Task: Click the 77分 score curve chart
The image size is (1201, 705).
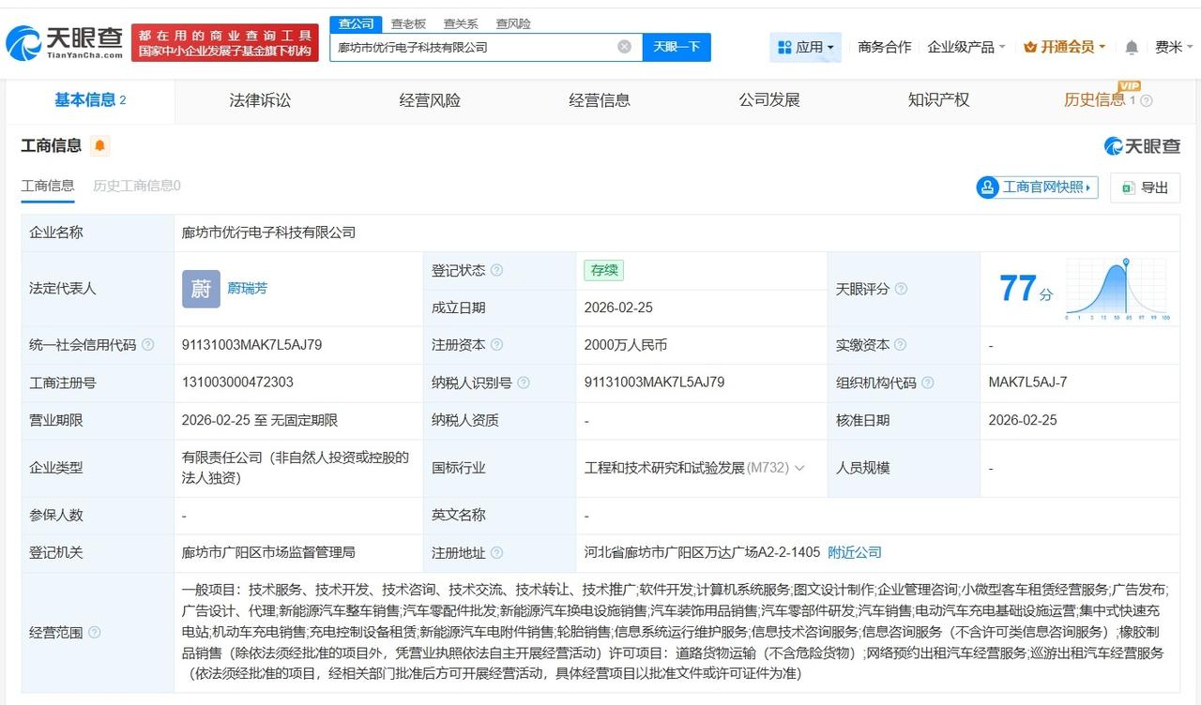Action: [1117, 289]
